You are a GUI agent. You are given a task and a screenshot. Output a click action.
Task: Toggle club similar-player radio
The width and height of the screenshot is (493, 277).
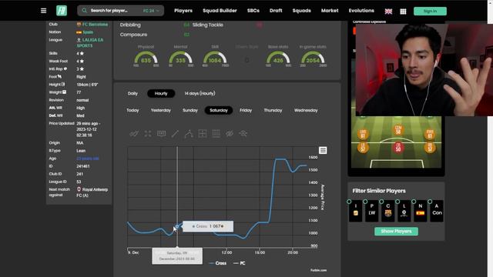click(381, 202)
